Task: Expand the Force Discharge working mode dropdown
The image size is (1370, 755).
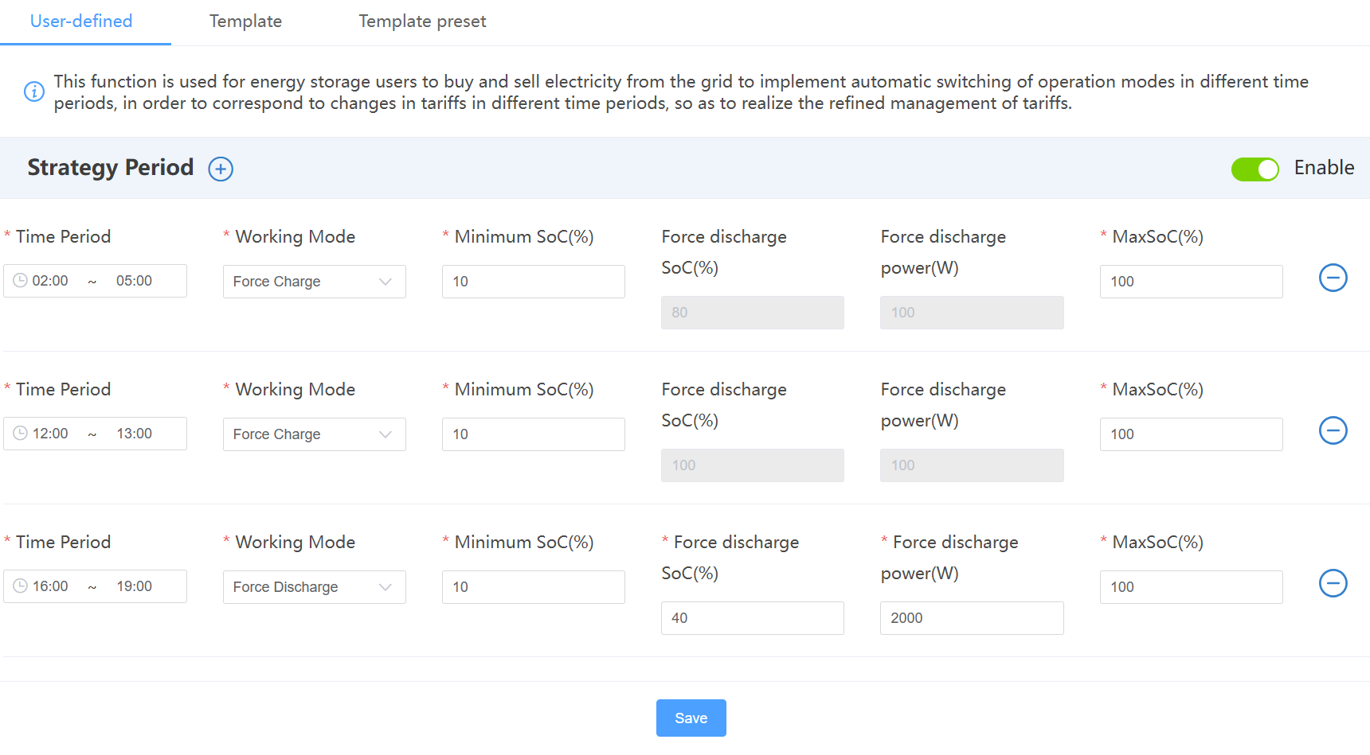Action: 314,587
